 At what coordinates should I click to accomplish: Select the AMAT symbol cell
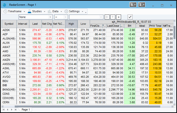click(9, 47)
